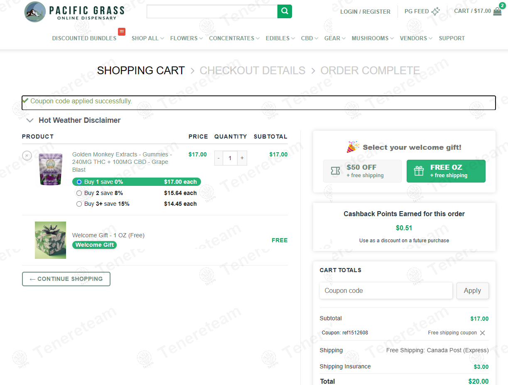Click CONTINUE SHOPPING button
This screenshot has width=508, height=385.
[x=66, y=279]
